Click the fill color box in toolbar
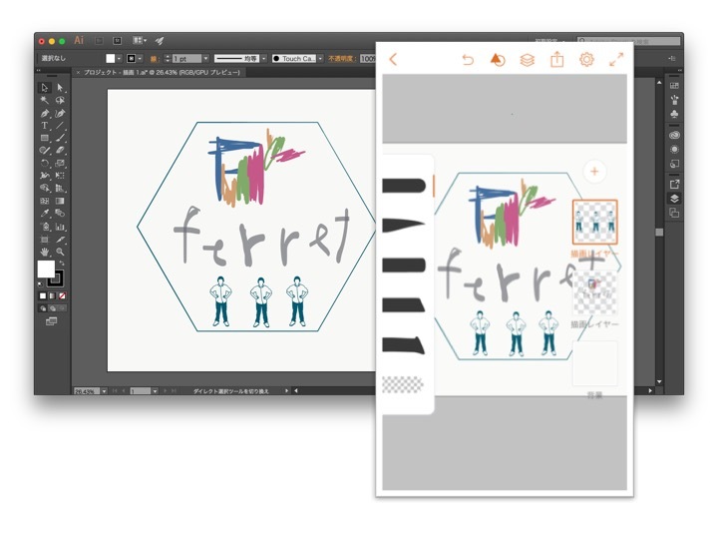The image size is (718, 539). pos(46,269)
